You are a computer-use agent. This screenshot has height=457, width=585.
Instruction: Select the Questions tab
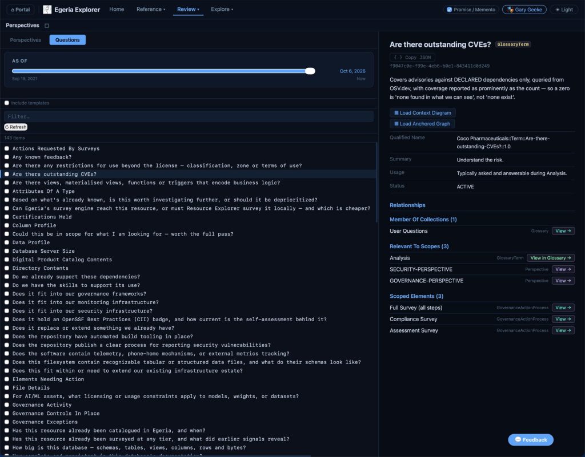pos(67,40)
